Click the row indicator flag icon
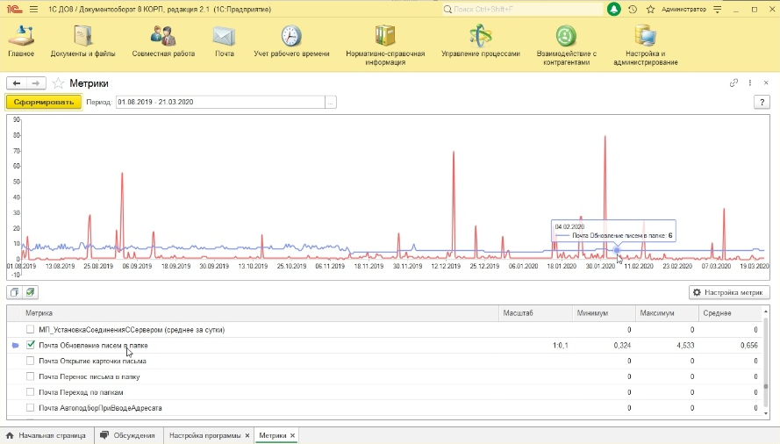The height and width of the screenshot is (444, 780). [15, 345]
